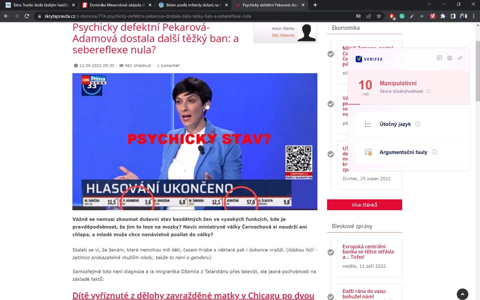Click the trust score number 10
This screenshot has height=300, width=480.
[x=365, y=85]
